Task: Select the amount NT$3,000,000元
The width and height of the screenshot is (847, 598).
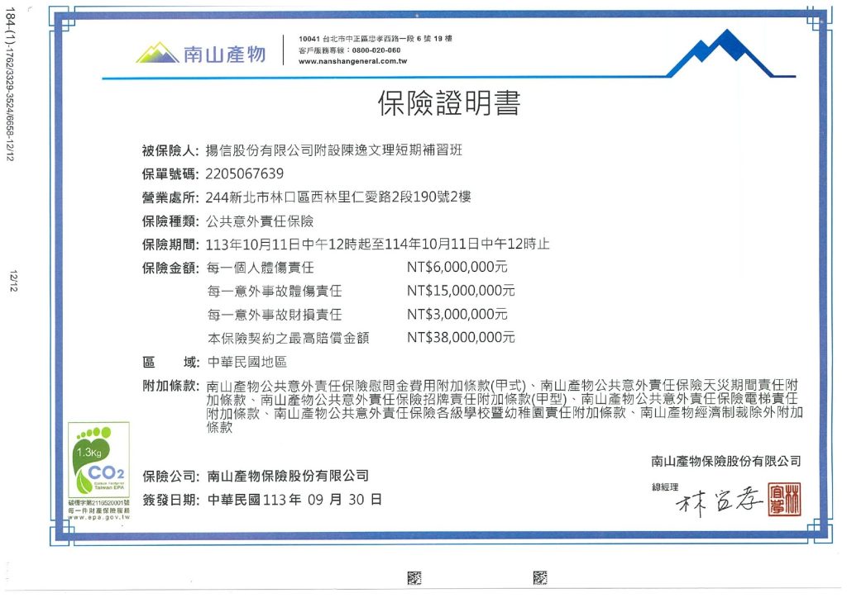Action: point(457,314)
